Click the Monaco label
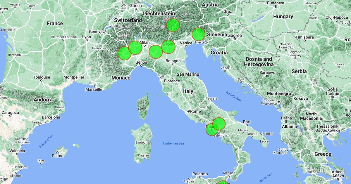Screen dimensions: 351x184 pyautogui.click(x=121, y=78)
